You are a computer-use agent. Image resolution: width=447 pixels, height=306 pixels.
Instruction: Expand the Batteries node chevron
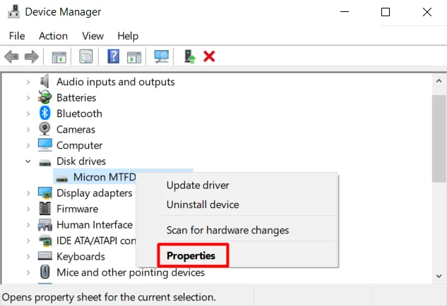click(28, 98)
